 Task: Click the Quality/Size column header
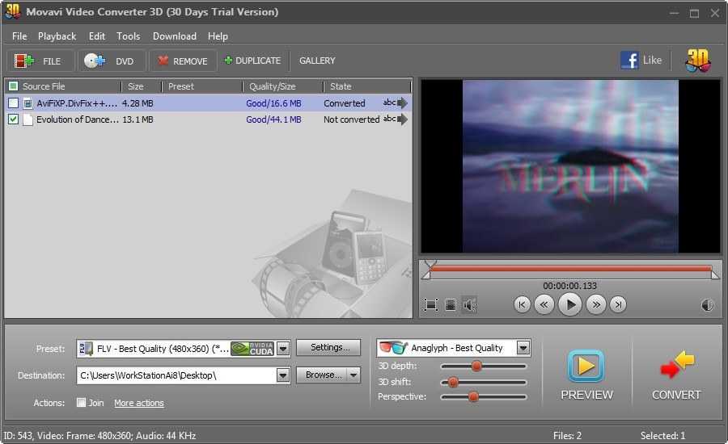coord(282,86)
